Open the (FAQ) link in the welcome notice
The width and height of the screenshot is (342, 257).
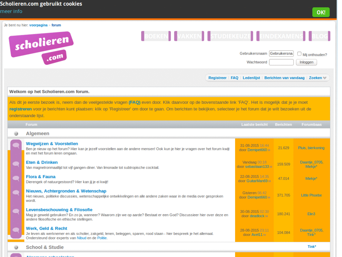[x=134, y=102]
